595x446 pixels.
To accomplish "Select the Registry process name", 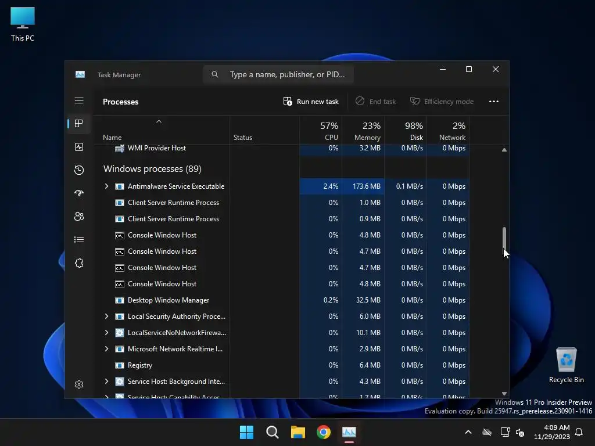I will [x=140, y=365].
